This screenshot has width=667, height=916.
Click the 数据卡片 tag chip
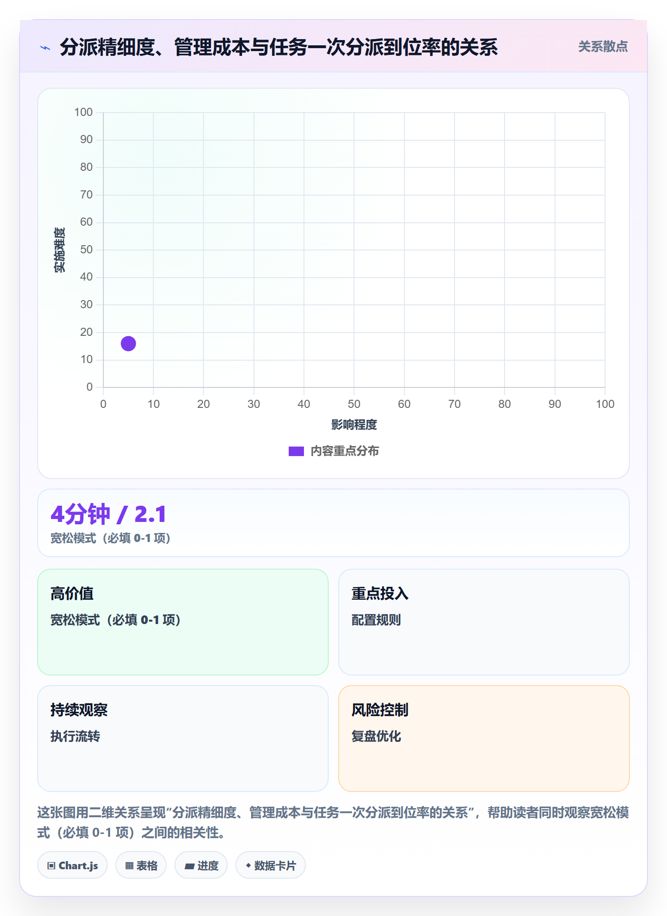point(271,865)
